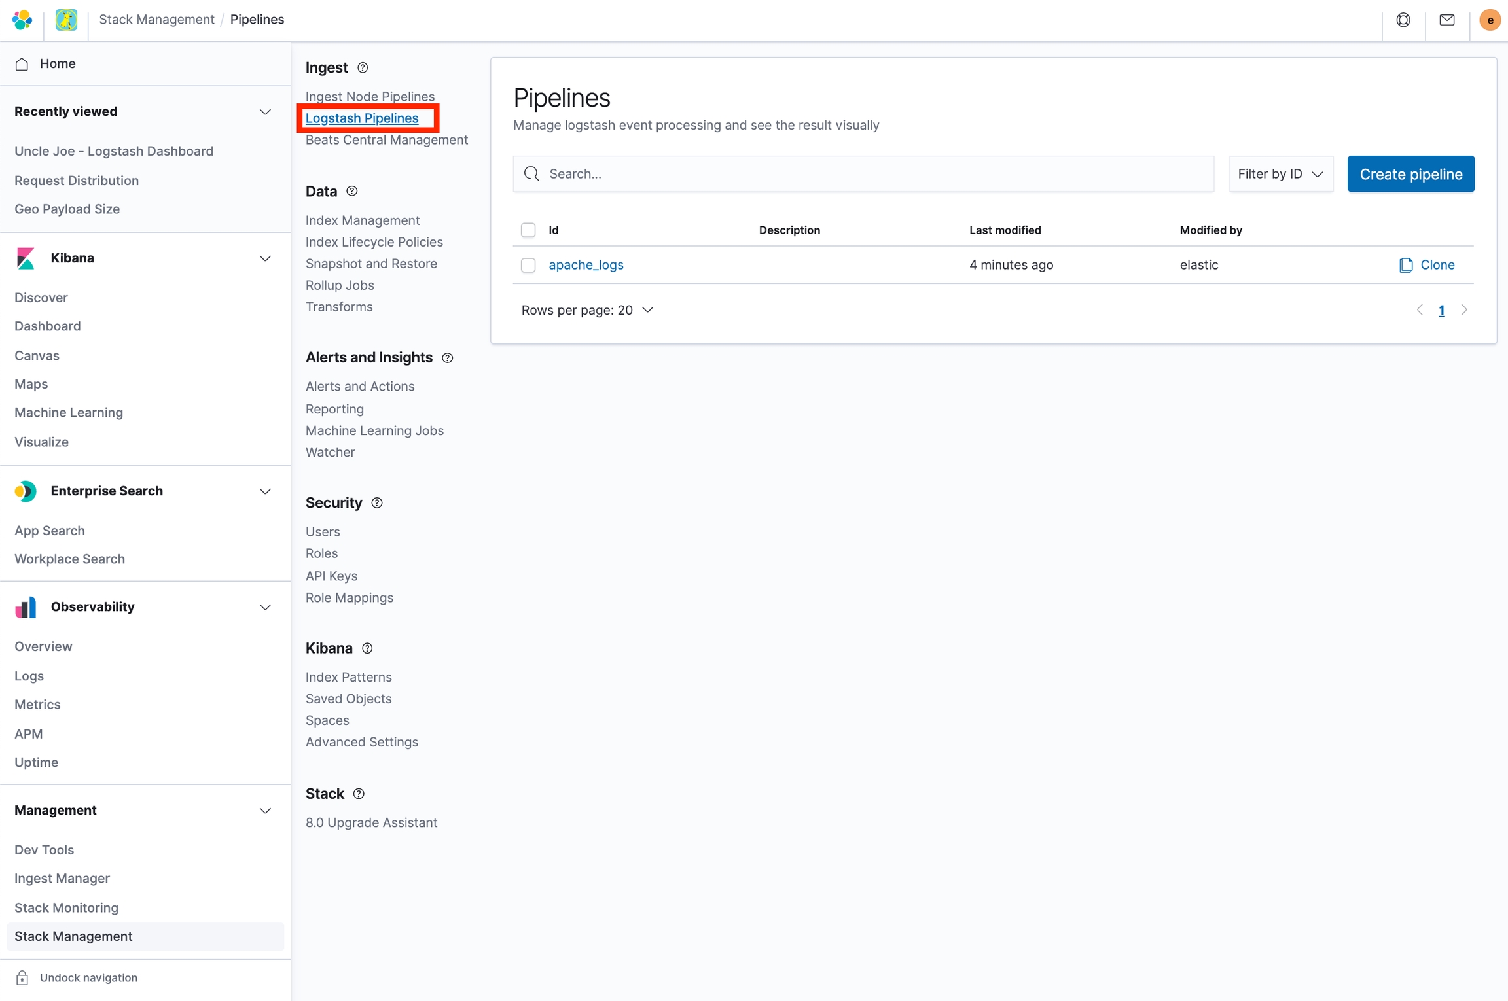Open Stack Monitoring in the sidebar

[x=66, y=907]
